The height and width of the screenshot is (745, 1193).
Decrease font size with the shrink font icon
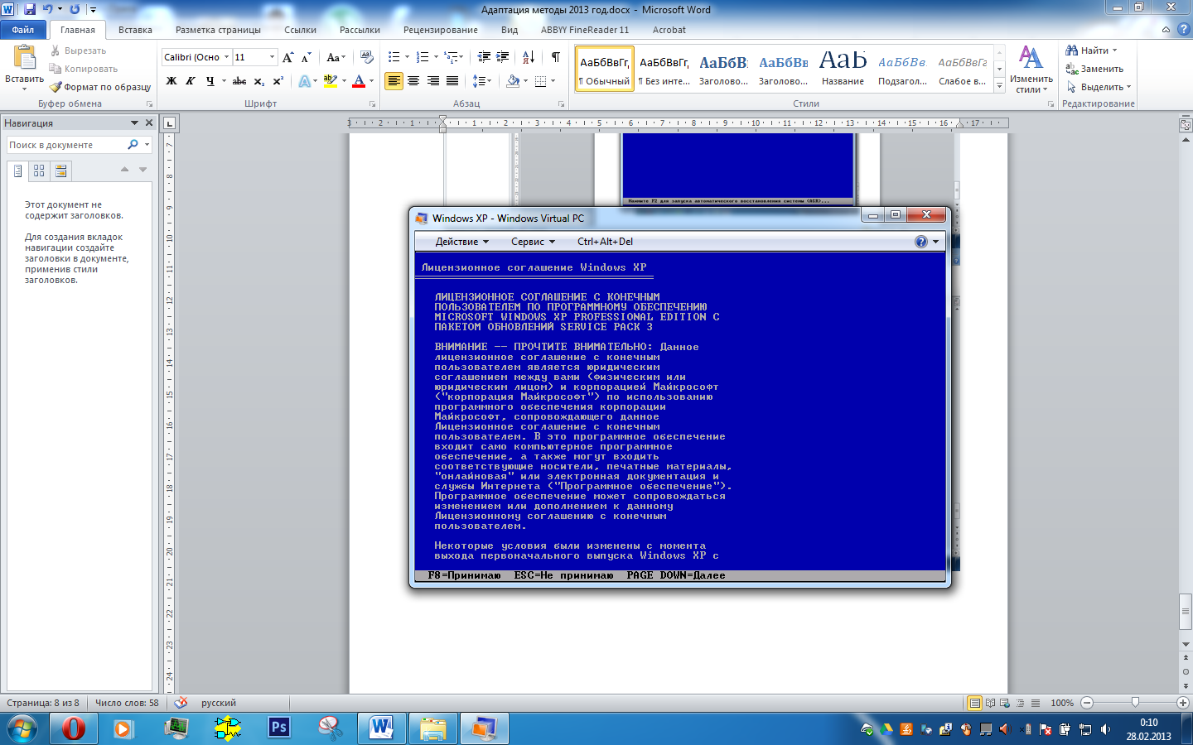pyautogui.click(x=306, y=57)
